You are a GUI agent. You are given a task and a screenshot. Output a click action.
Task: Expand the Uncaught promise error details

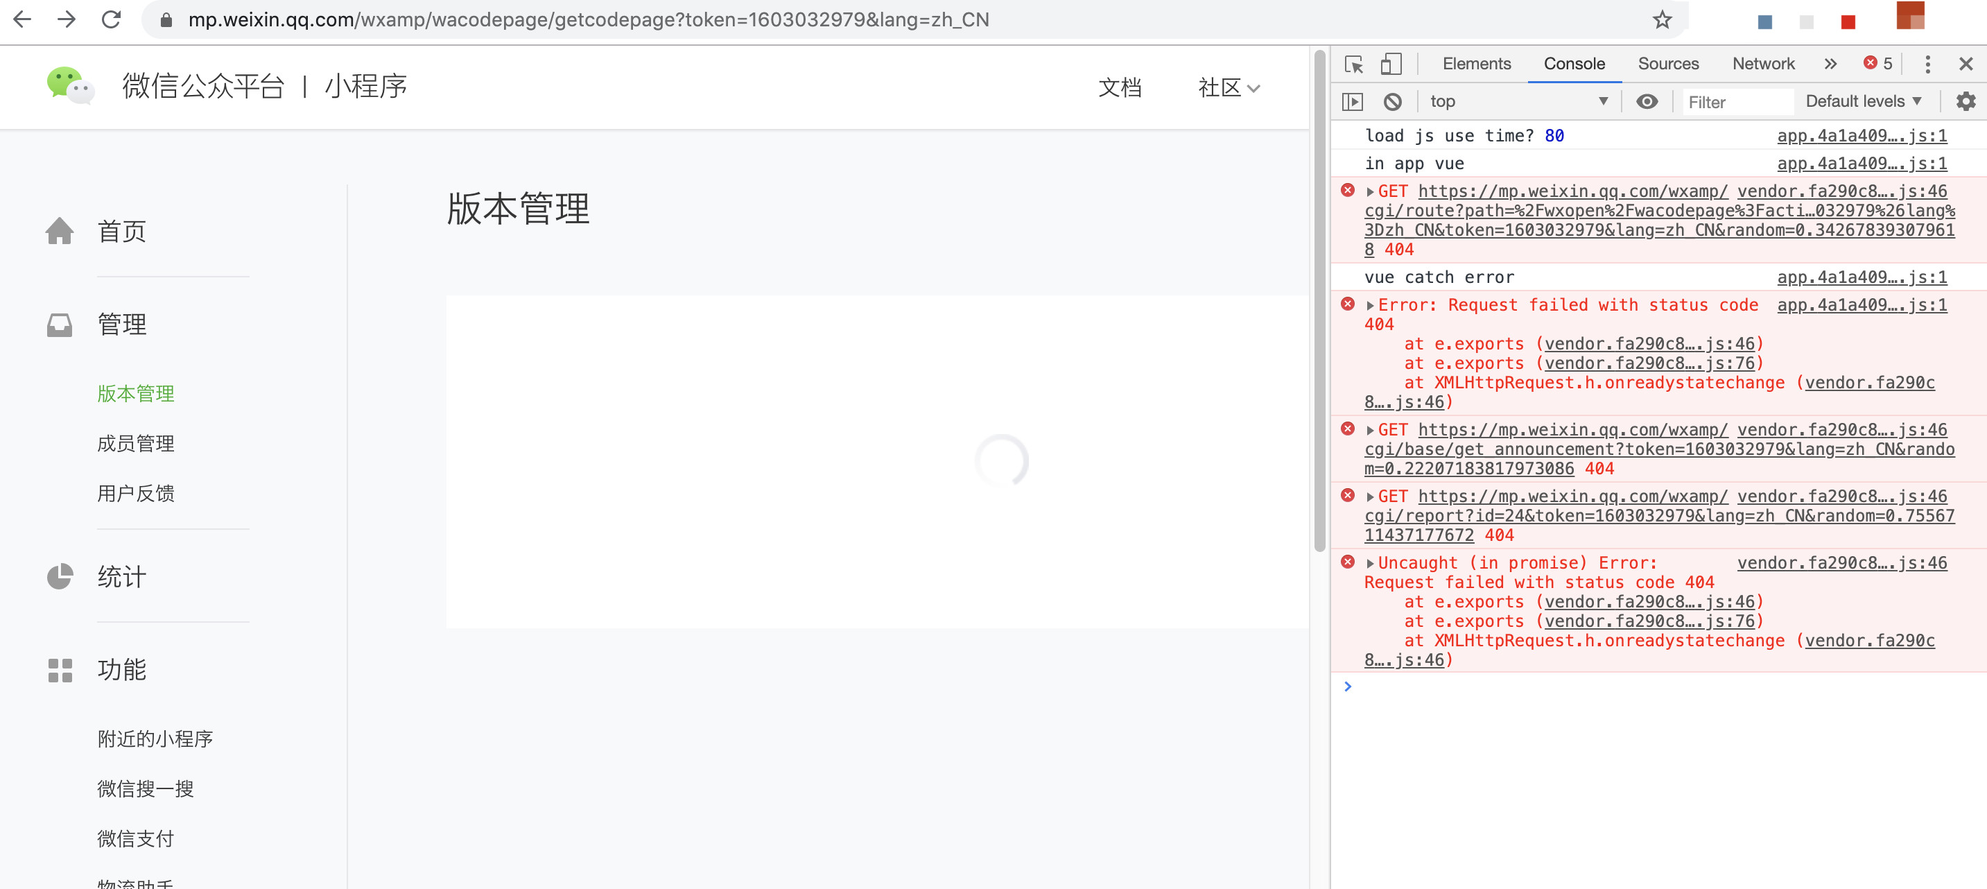pyautogui.click(x=1370, y=563)
